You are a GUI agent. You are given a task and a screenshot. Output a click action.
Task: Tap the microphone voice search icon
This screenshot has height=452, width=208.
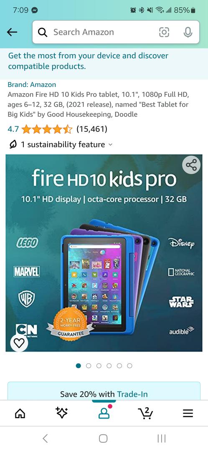[188, 32]
